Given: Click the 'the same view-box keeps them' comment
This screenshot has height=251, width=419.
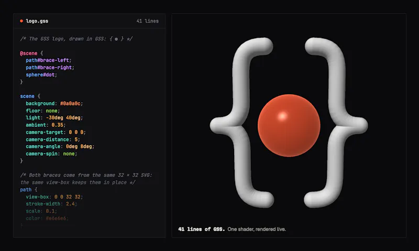Looking at the screenshot, I should point(78,182).
